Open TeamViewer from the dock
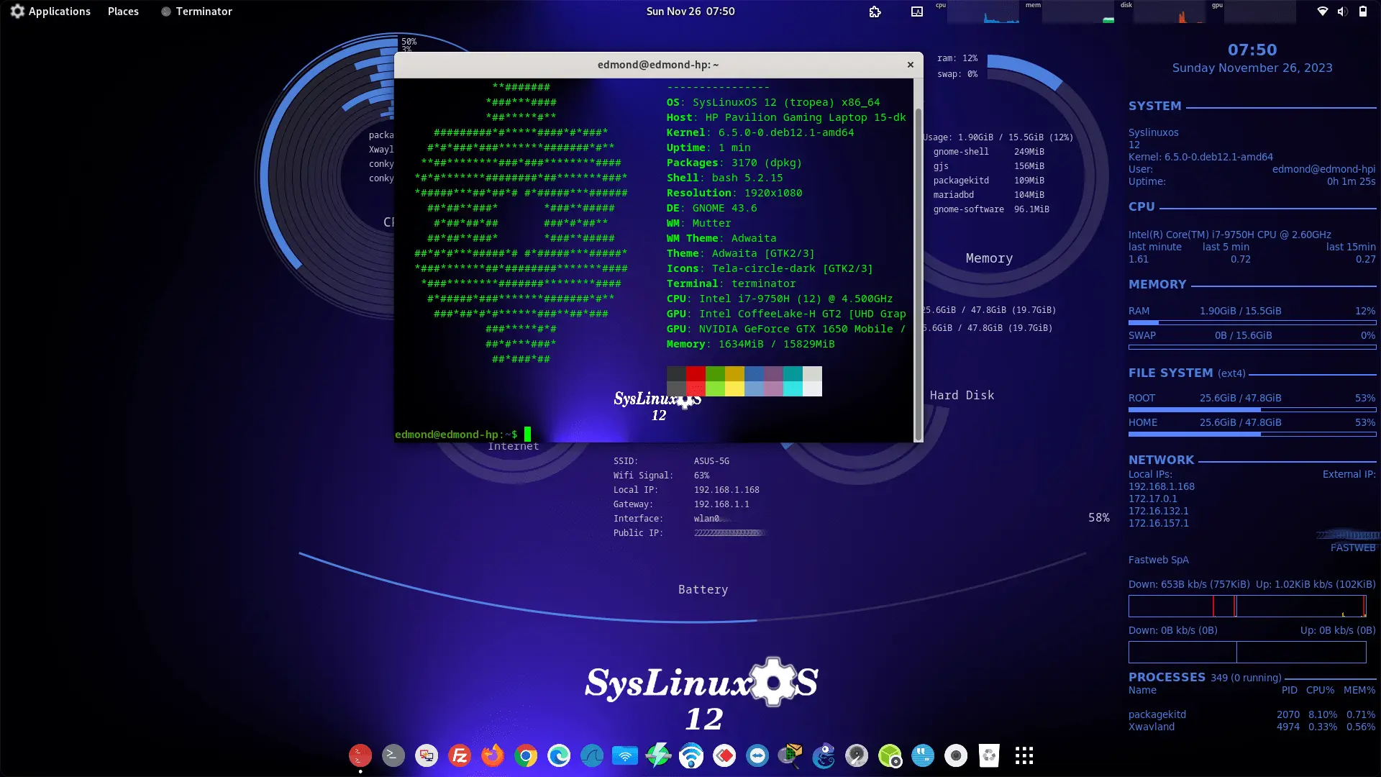 [757, 756]
